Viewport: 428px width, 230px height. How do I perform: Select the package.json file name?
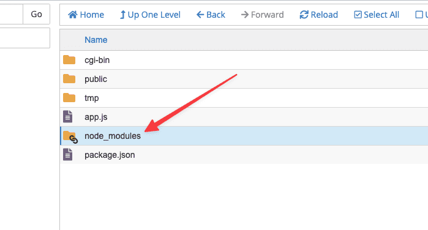(110, 155)
